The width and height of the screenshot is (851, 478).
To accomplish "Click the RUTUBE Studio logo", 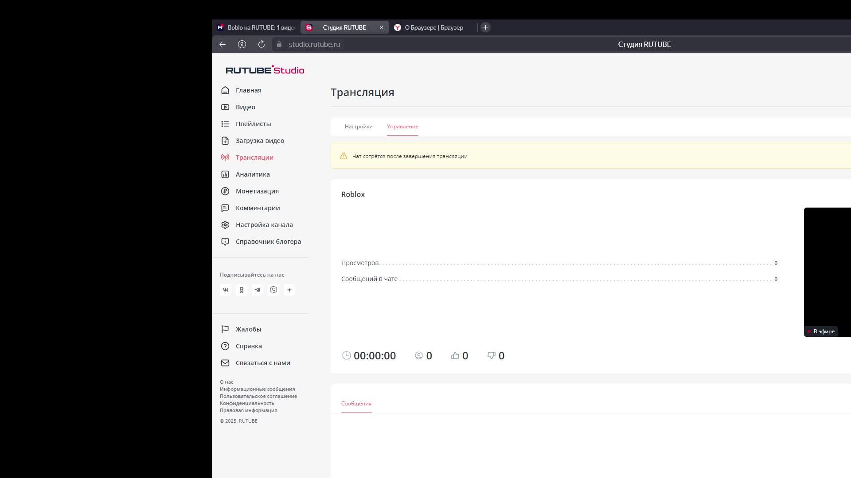I will tap(265, 70).
